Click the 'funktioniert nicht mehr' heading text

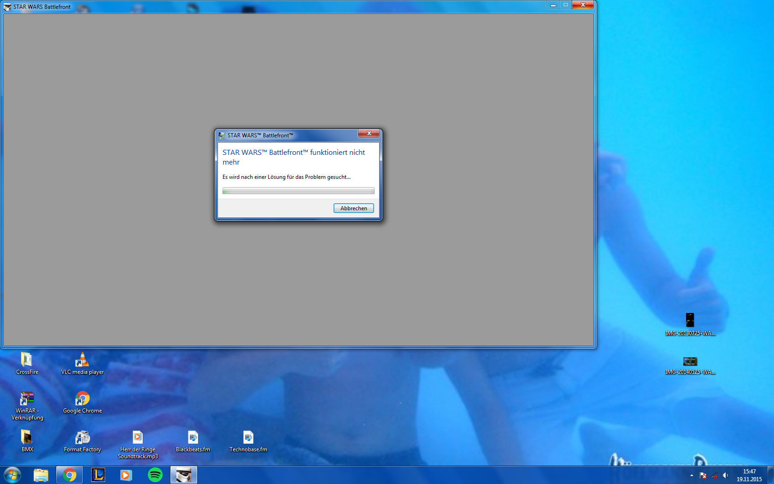click(x=293, y=157)
